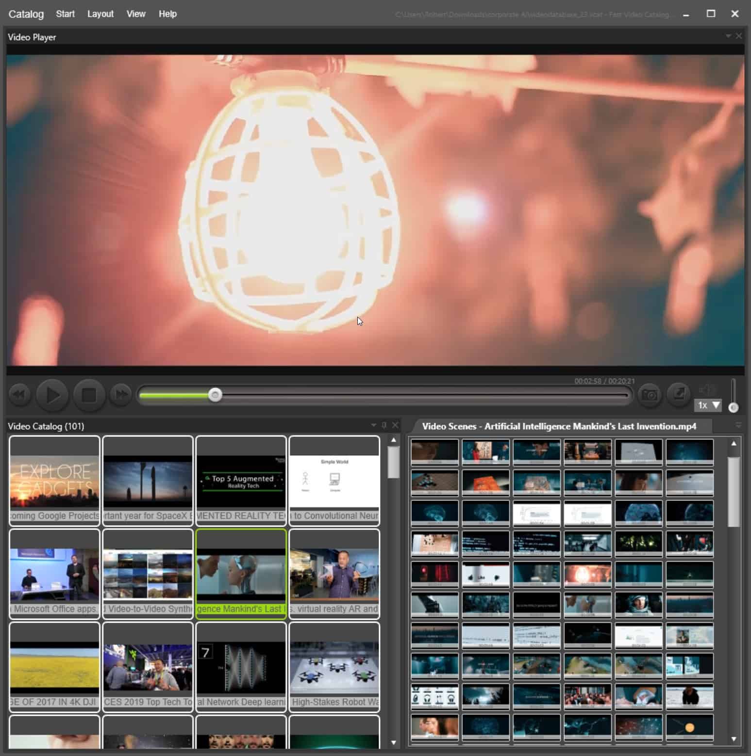Select the Video Scenes tab

[559, 426]
